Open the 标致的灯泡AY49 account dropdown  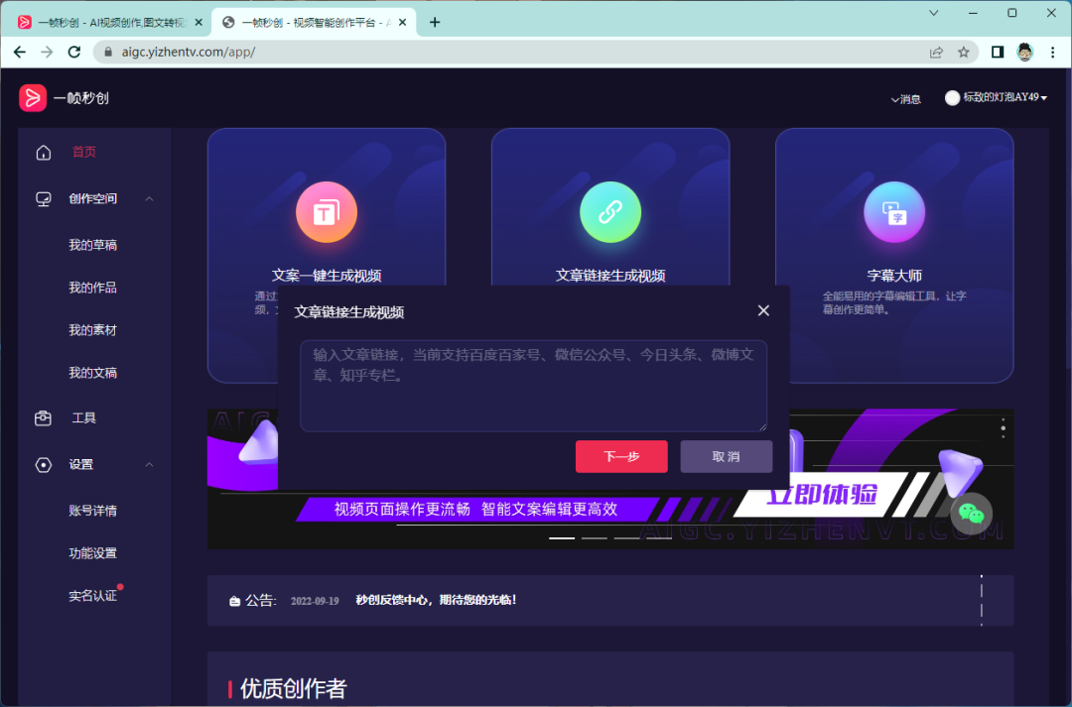(x=1005, y=98)
